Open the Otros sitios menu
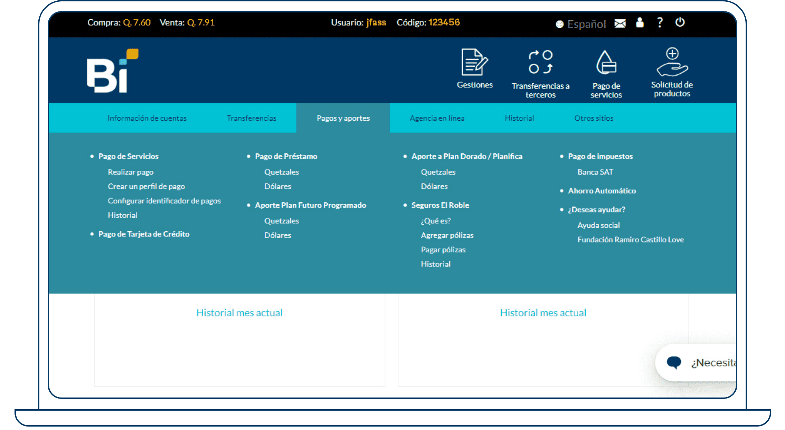 click(594, 118)
